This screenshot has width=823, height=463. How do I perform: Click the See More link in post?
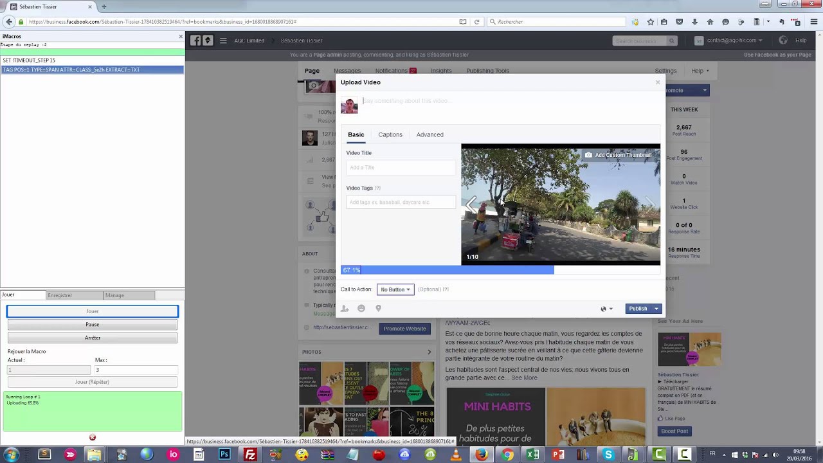tap(524, 377)
